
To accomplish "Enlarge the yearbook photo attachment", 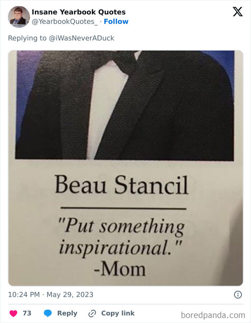I will tap(126, 167).
